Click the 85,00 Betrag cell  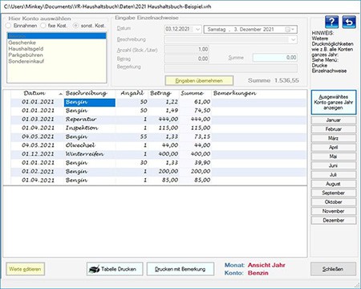pos(164,180)
